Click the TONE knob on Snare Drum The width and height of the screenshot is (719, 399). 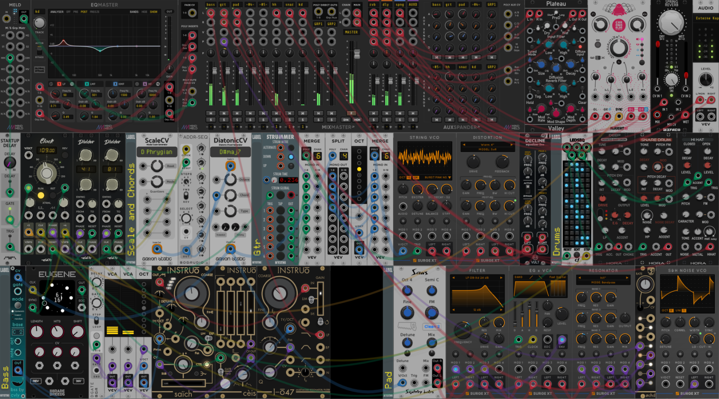click(645, 151)
